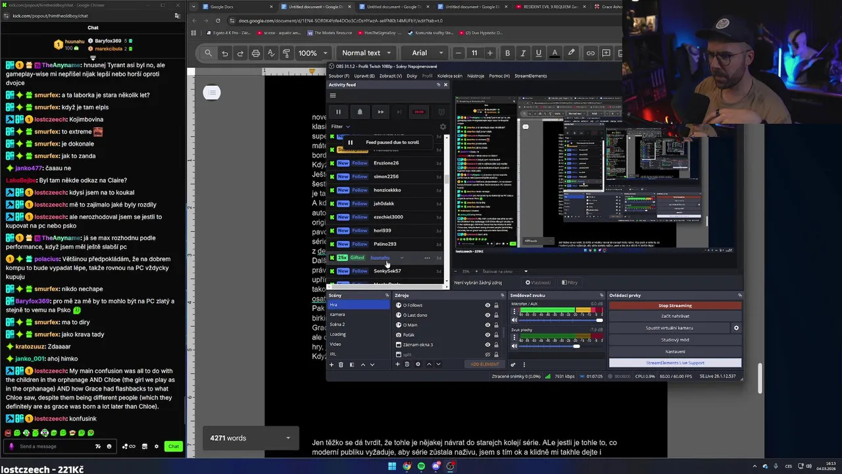This screenshot has height=474, width=842.
Task: Click the spelling check icon in Docs
Action: pos(271,53)
